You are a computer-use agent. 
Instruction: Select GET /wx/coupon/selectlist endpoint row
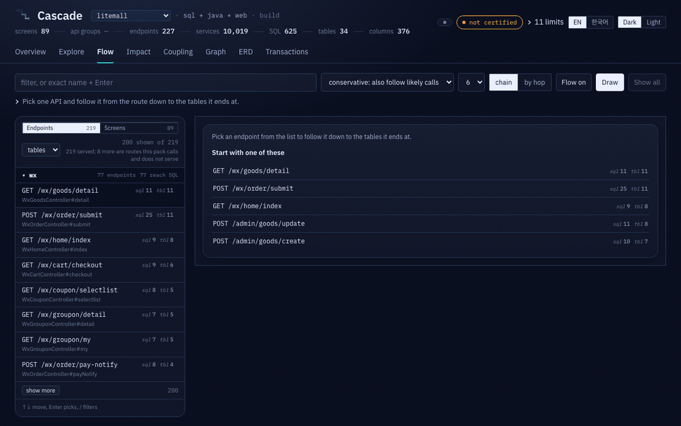pyautogui.click(x=100, y=294)
